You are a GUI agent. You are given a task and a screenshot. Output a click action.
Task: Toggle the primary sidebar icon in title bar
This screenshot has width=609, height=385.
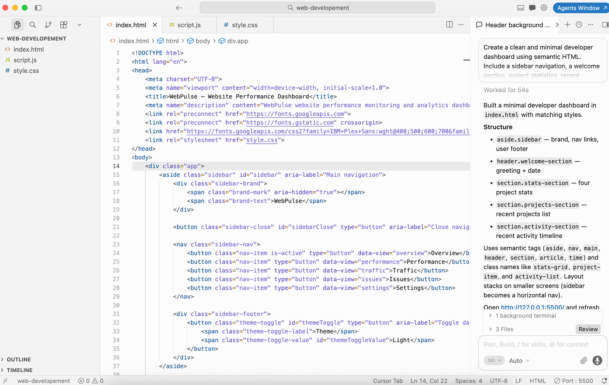coord(38,8)
